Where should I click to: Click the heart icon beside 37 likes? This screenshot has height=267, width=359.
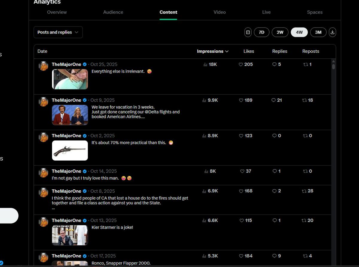pos(242,171)
